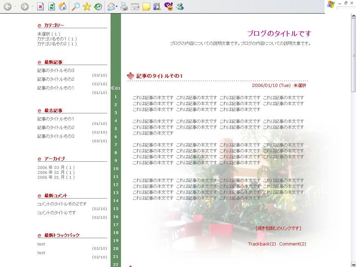The image size is (356, 267).
Task: Select calendar day 20 in green bar
Action: click(116, 248)
